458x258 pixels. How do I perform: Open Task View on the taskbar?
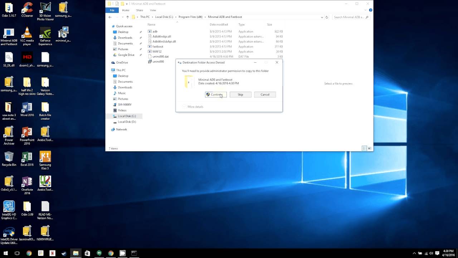(x=17, y=253)
